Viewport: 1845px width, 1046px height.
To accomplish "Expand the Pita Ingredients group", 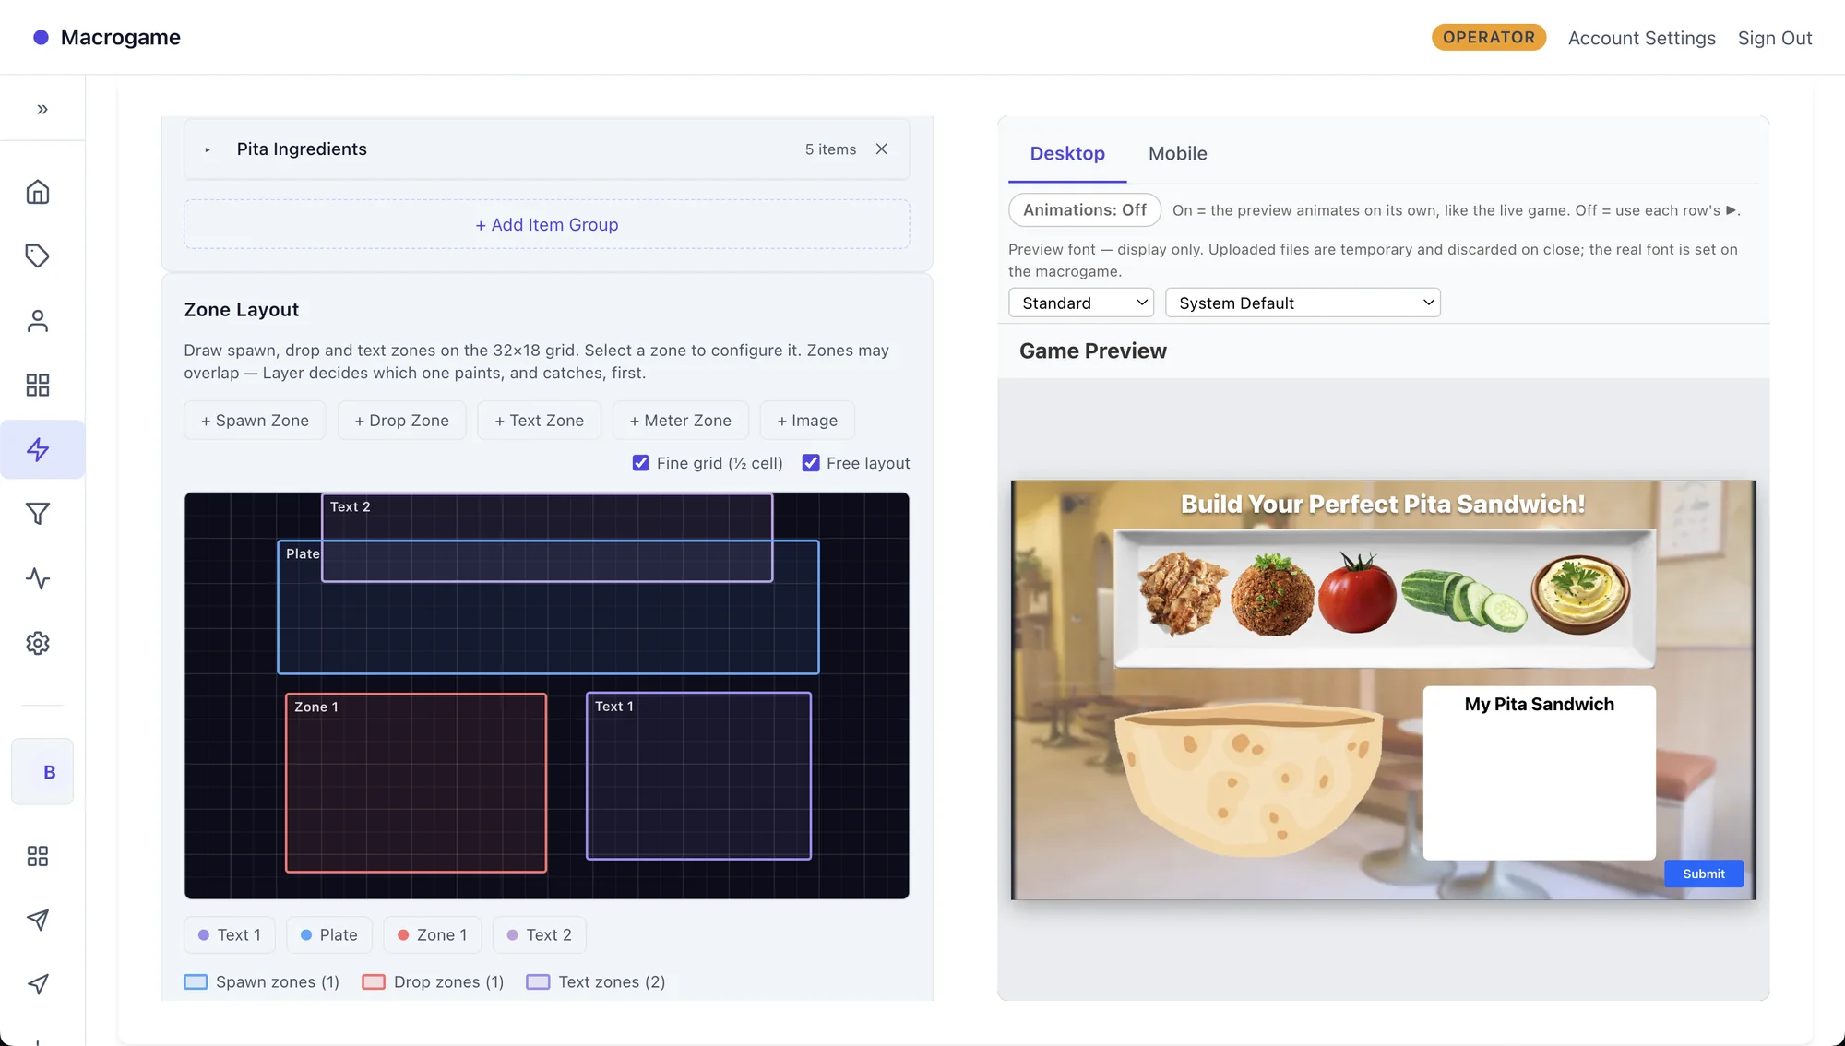I will click(208, 149).
